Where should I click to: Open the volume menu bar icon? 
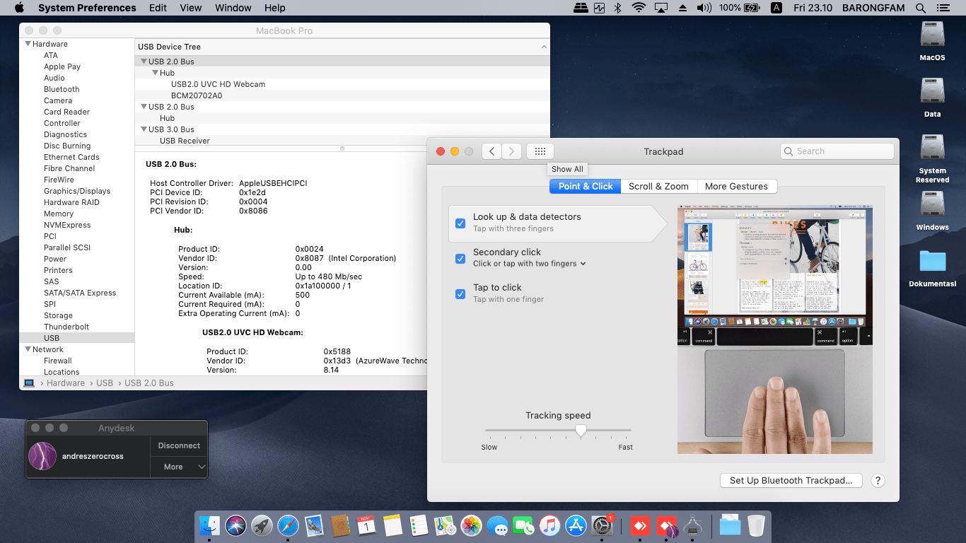704,8
